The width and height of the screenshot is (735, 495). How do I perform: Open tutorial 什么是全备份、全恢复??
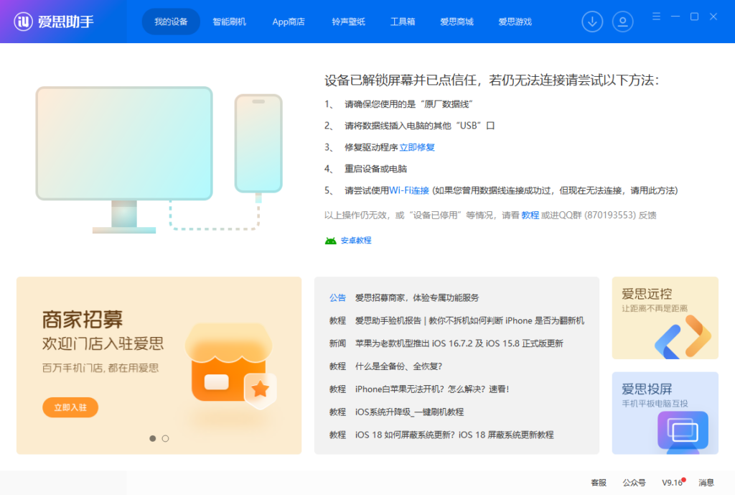coord(398,366)
